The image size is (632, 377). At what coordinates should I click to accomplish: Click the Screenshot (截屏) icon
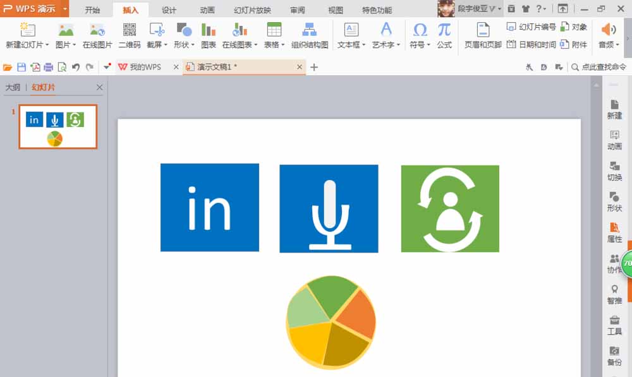(157, 30)
